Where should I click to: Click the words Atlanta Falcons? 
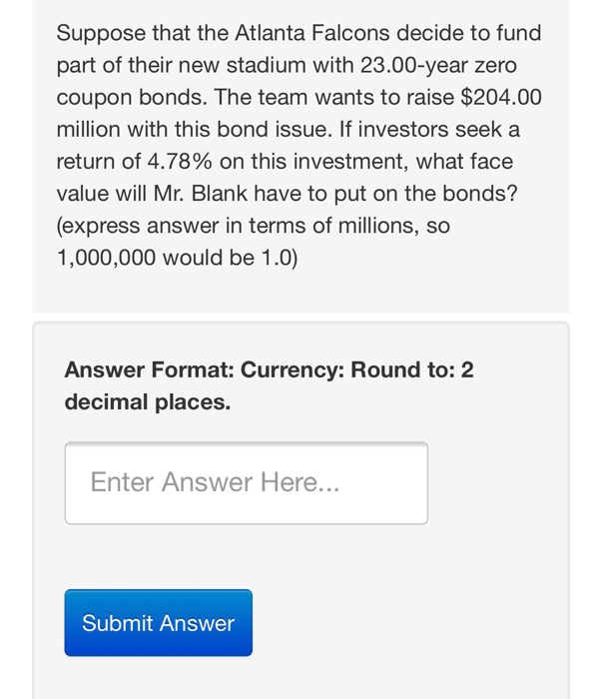coord(312,33)
